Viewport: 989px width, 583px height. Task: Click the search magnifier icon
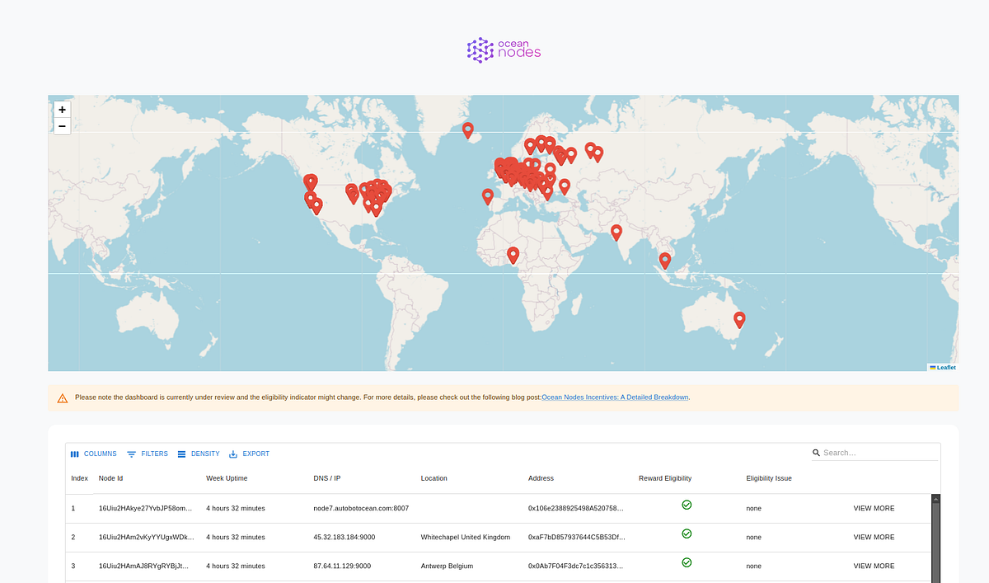pyautogui.click(x=816, y=453)
